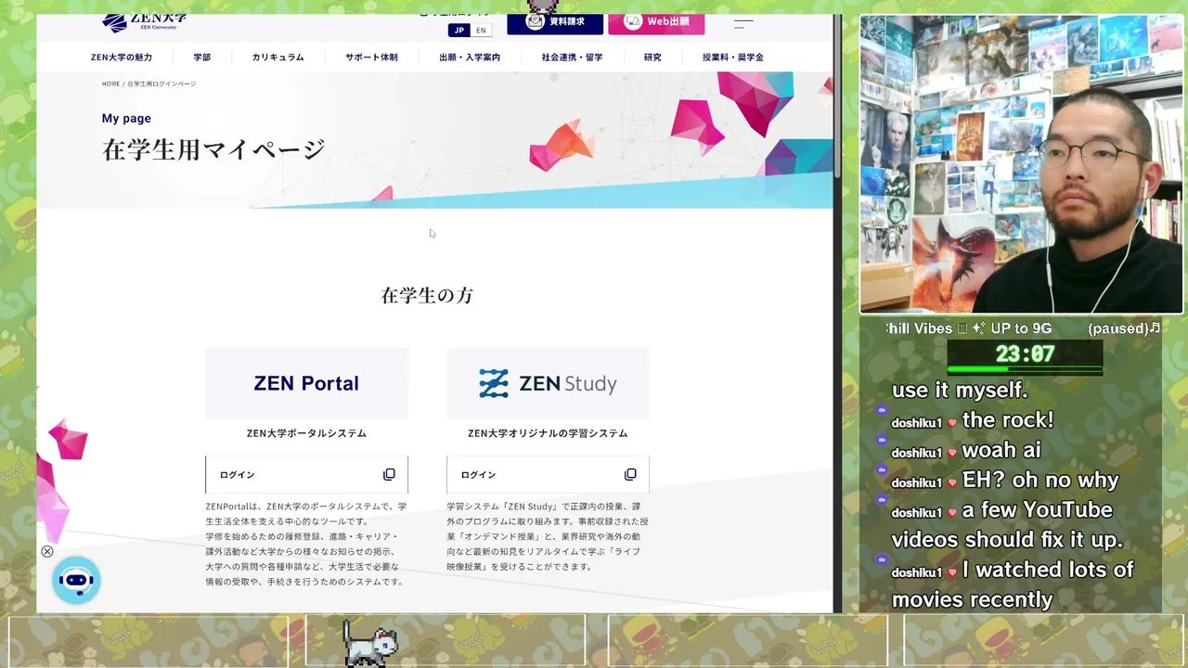The image size is (1188, 668).
Task: Click the page's vertical scrollbar
Action: [x=837, y=97]
